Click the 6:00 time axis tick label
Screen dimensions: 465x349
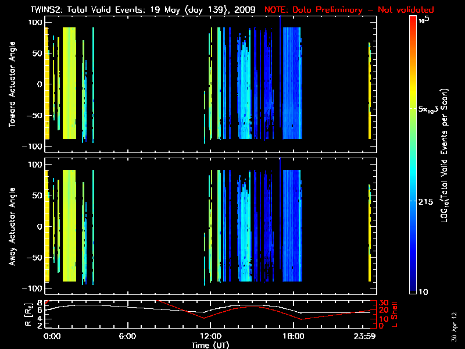tap(127, 336)
